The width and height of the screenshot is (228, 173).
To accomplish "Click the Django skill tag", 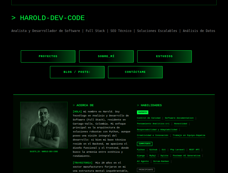I will pyautogui.click(x=141, y=156).
